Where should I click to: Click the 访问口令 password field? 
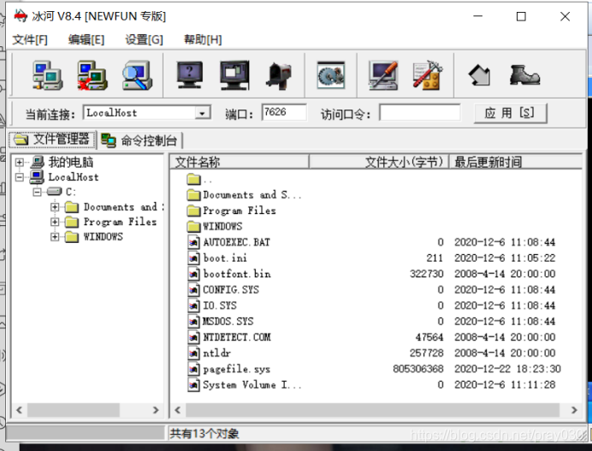click(x=419, y=113)
